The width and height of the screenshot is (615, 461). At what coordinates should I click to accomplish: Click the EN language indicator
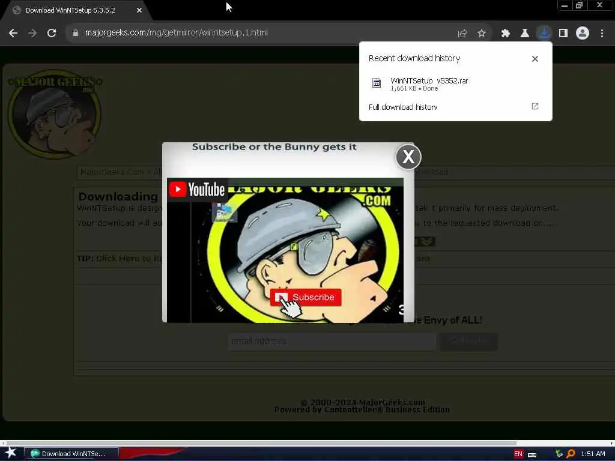[518, 454]
